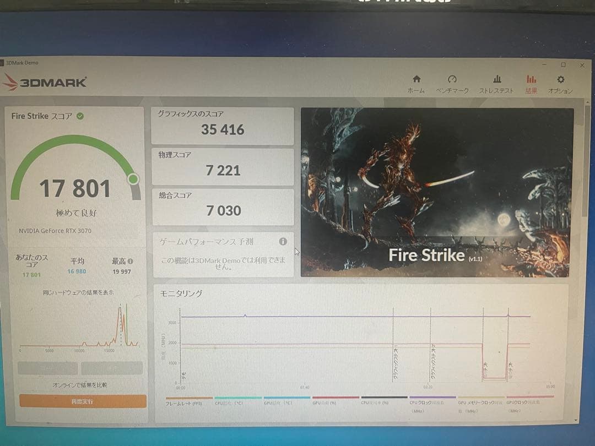Click the 極めて良好 rating text
595x446 pixels.
[x=77, y=213]
